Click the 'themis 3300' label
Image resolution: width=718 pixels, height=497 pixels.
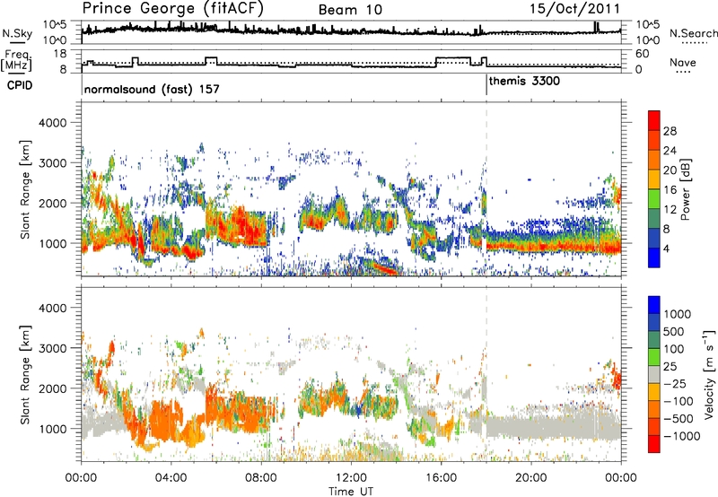[524, 82]
